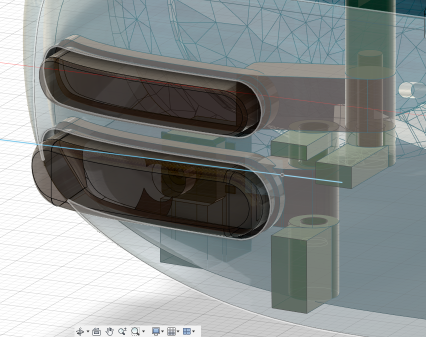Viewport: 426px width, 337px height.
Task: Click the Grid and Snaps icon
Action: [x=171, y=331]
